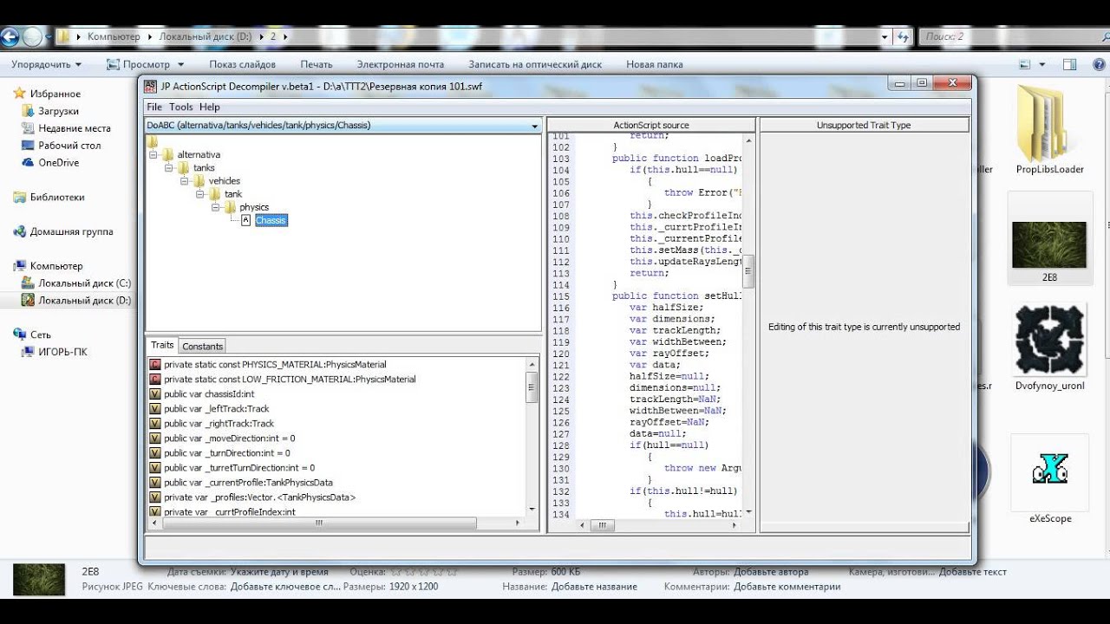The image size is (1110, 624).
Task: Click Печать in Explorer toolbar
Action: pos(317,64)
